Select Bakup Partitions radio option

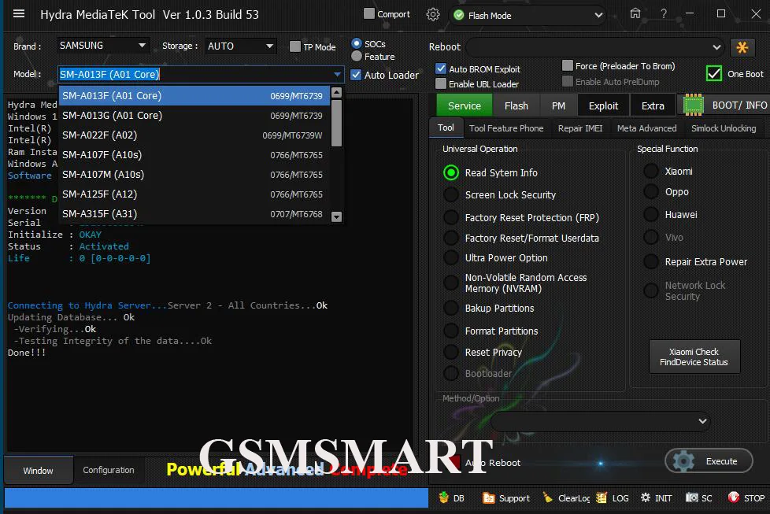tap(451, 308)
